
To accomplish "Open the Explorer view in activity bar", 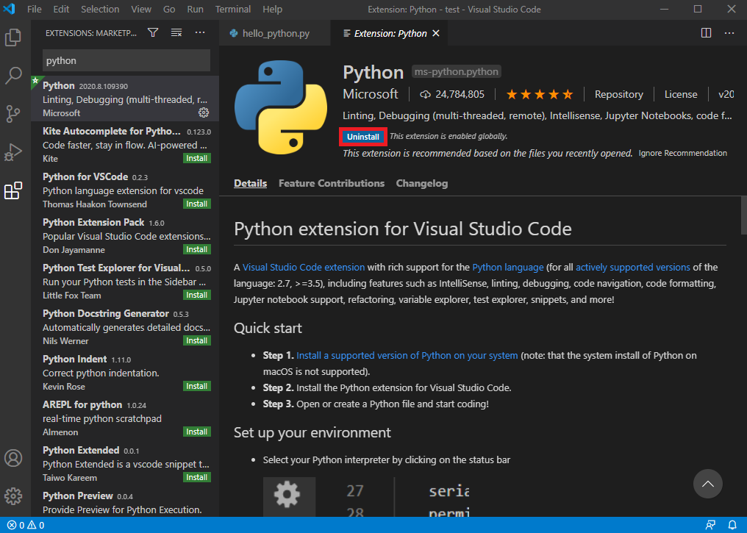I will (x=13, y=37).
